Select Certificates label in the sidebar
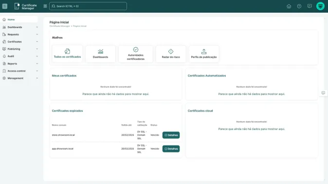This screenshot has width=328, height=184. click(x=15, y=42)
